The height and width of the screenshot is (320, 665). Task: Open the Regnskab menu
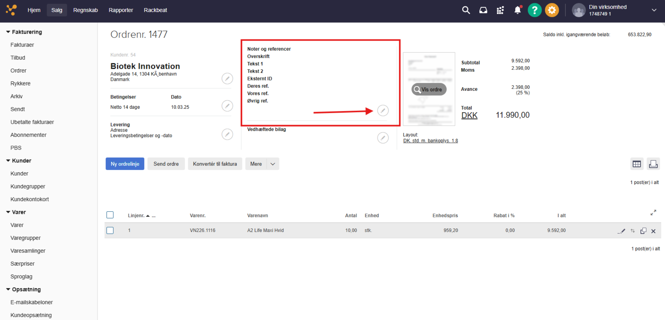[85, 10]
